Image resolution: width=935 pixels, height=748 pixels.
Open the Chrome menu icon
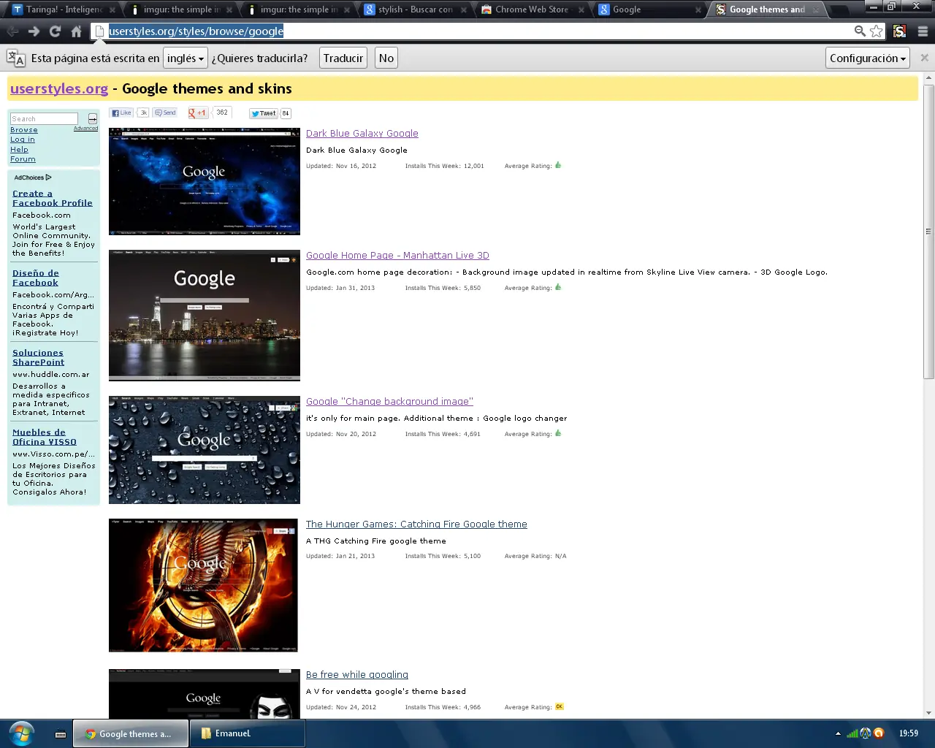[923, 31]
